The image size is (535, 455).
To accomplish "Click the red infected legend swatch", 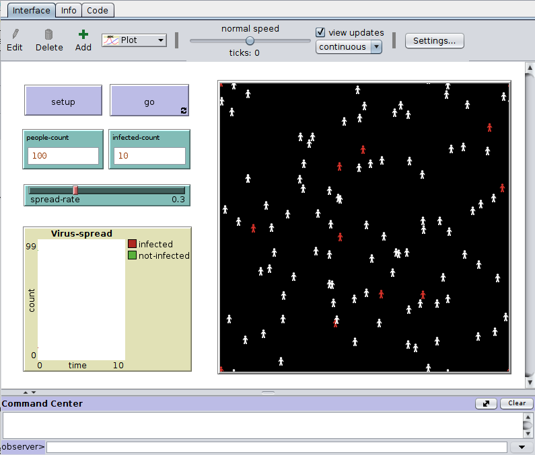I will [132, 244].
